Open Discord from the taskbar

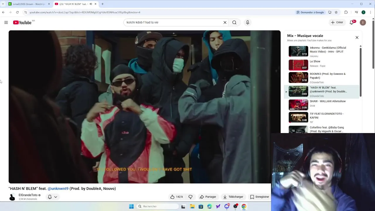tap(227, 206)
